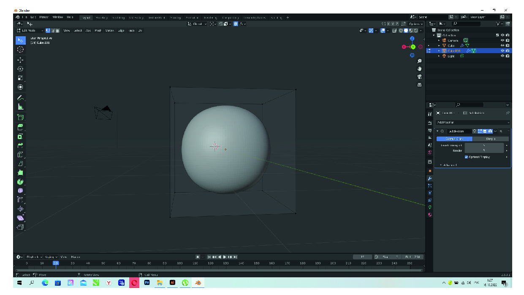Remove the Subdivision modifier with X
The height and width of the screenshot is (295, 524).
pyautogui.click(x=501, y=131)
